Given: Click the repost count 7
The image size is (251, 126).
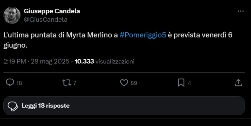Looking at the screenshot, I should click(x=75, y=83).
